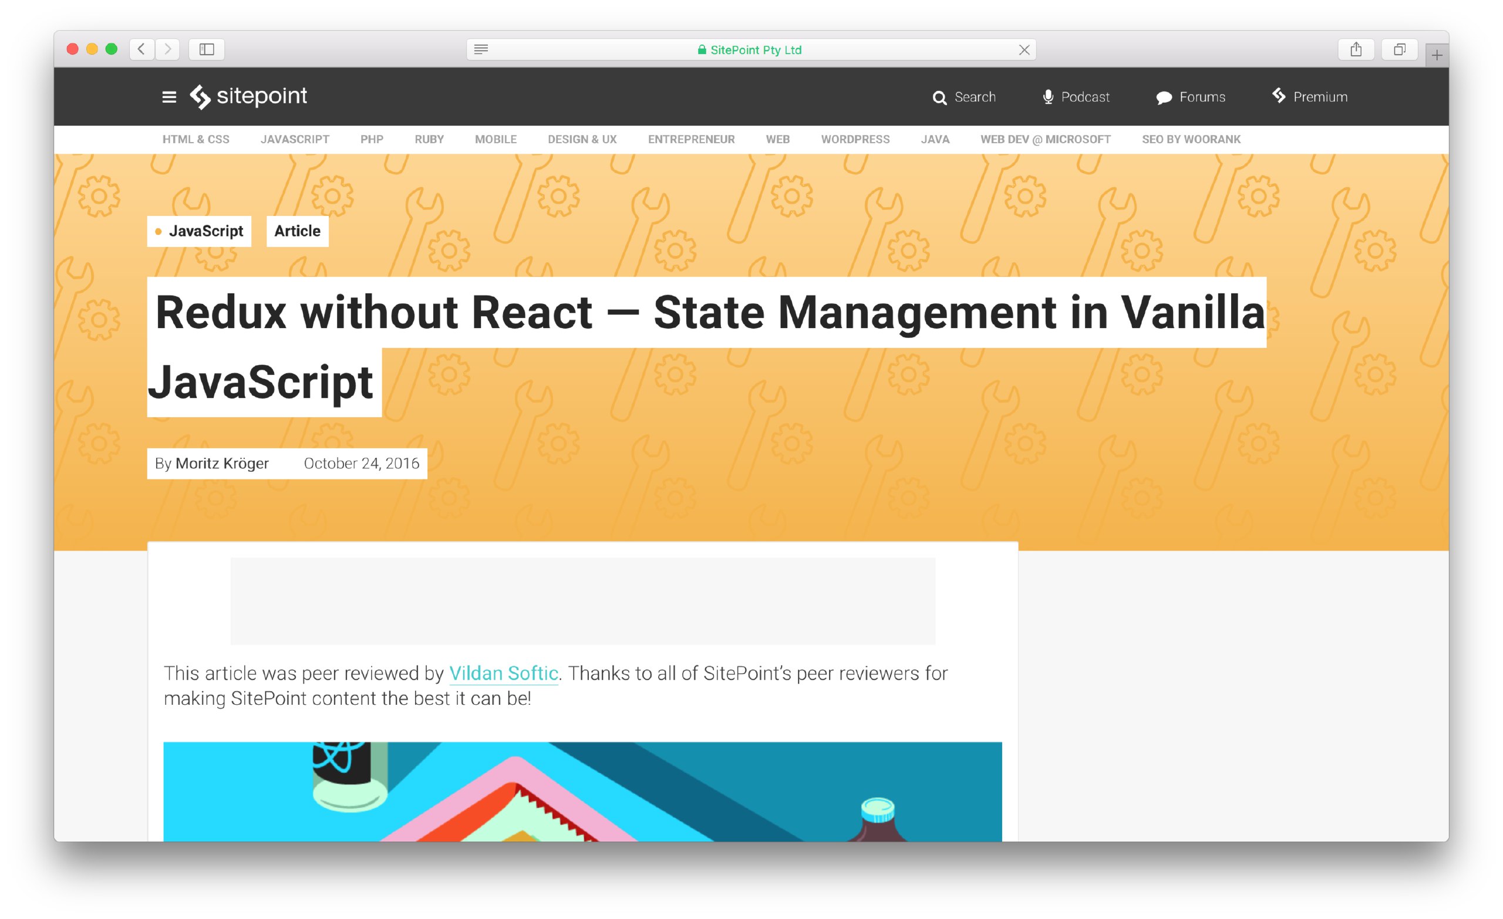Screen dimensions: 1503x919
Task: Stop loading with the X in address bar
Action: [x=1023, y=50]
